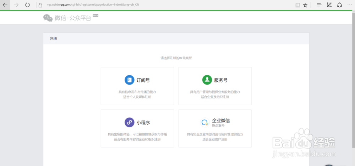Open the Hub lines icon

coord(319,5)
